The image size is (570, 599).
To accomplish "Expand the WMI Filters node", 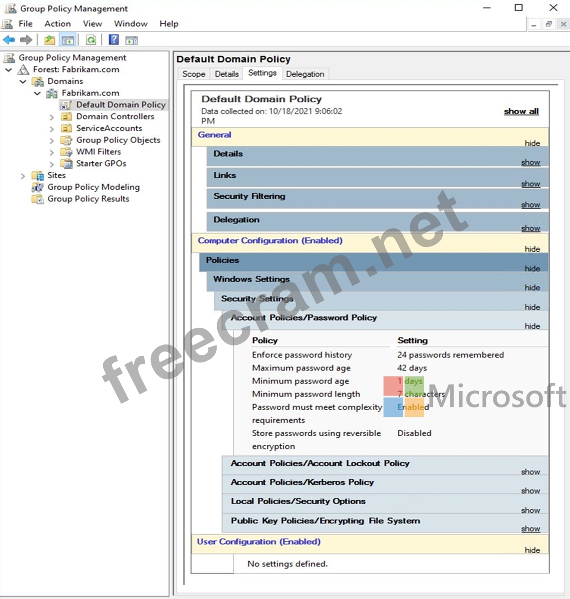I will [x=52, y=152].
